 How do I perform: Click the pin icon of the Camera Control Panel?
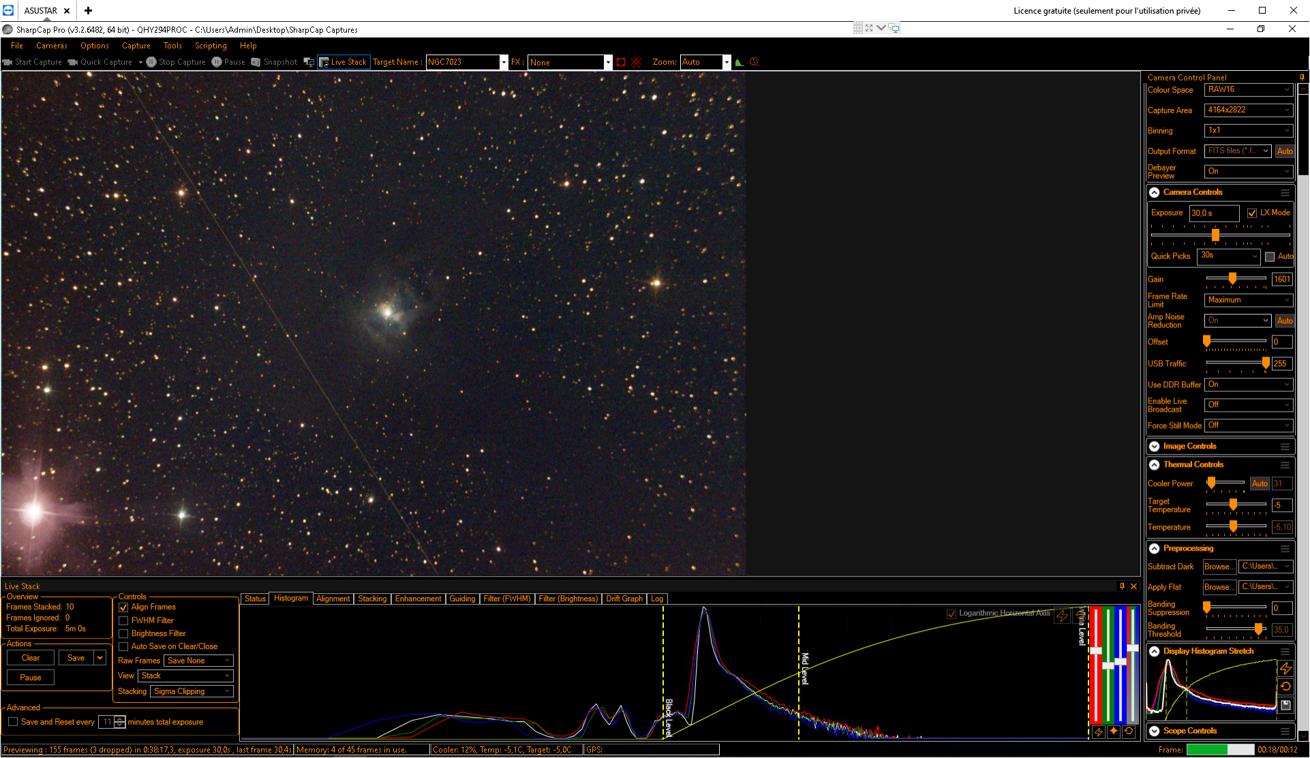pos(1302,77)
